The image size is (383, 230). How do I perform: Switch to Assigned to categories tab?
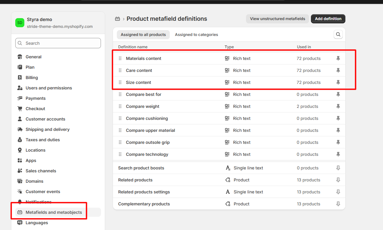pos(196,35)
